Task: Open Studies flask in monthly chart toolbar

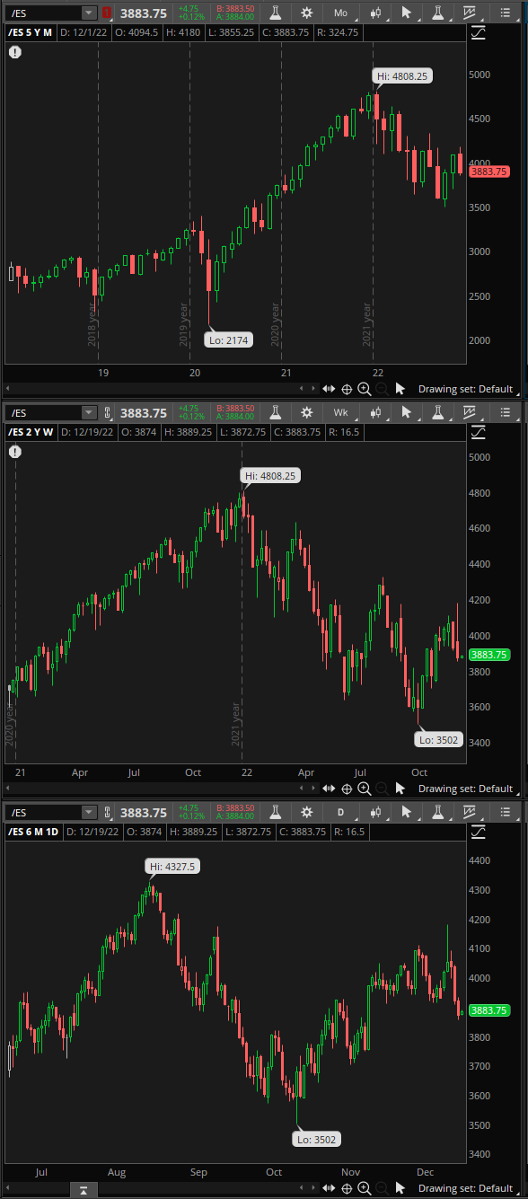Action: coord(275,13)
